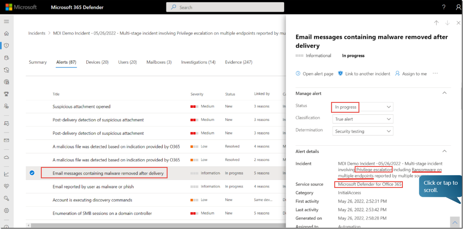Open the Classification dropdown showing True alert
463x229 pixels.
[363, 119]
